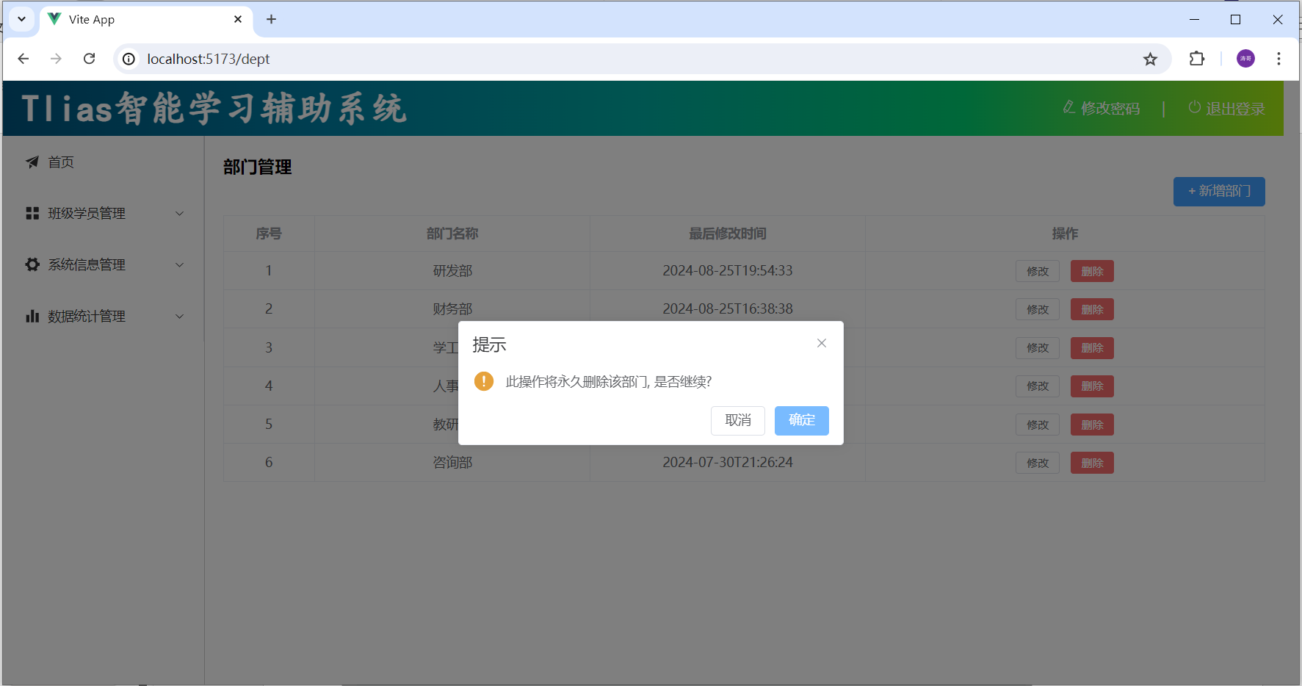Screen dimensions: 1302x686
Task: Click the grid icon beside 班级学员管理
Action: click(x=32, y=213)
